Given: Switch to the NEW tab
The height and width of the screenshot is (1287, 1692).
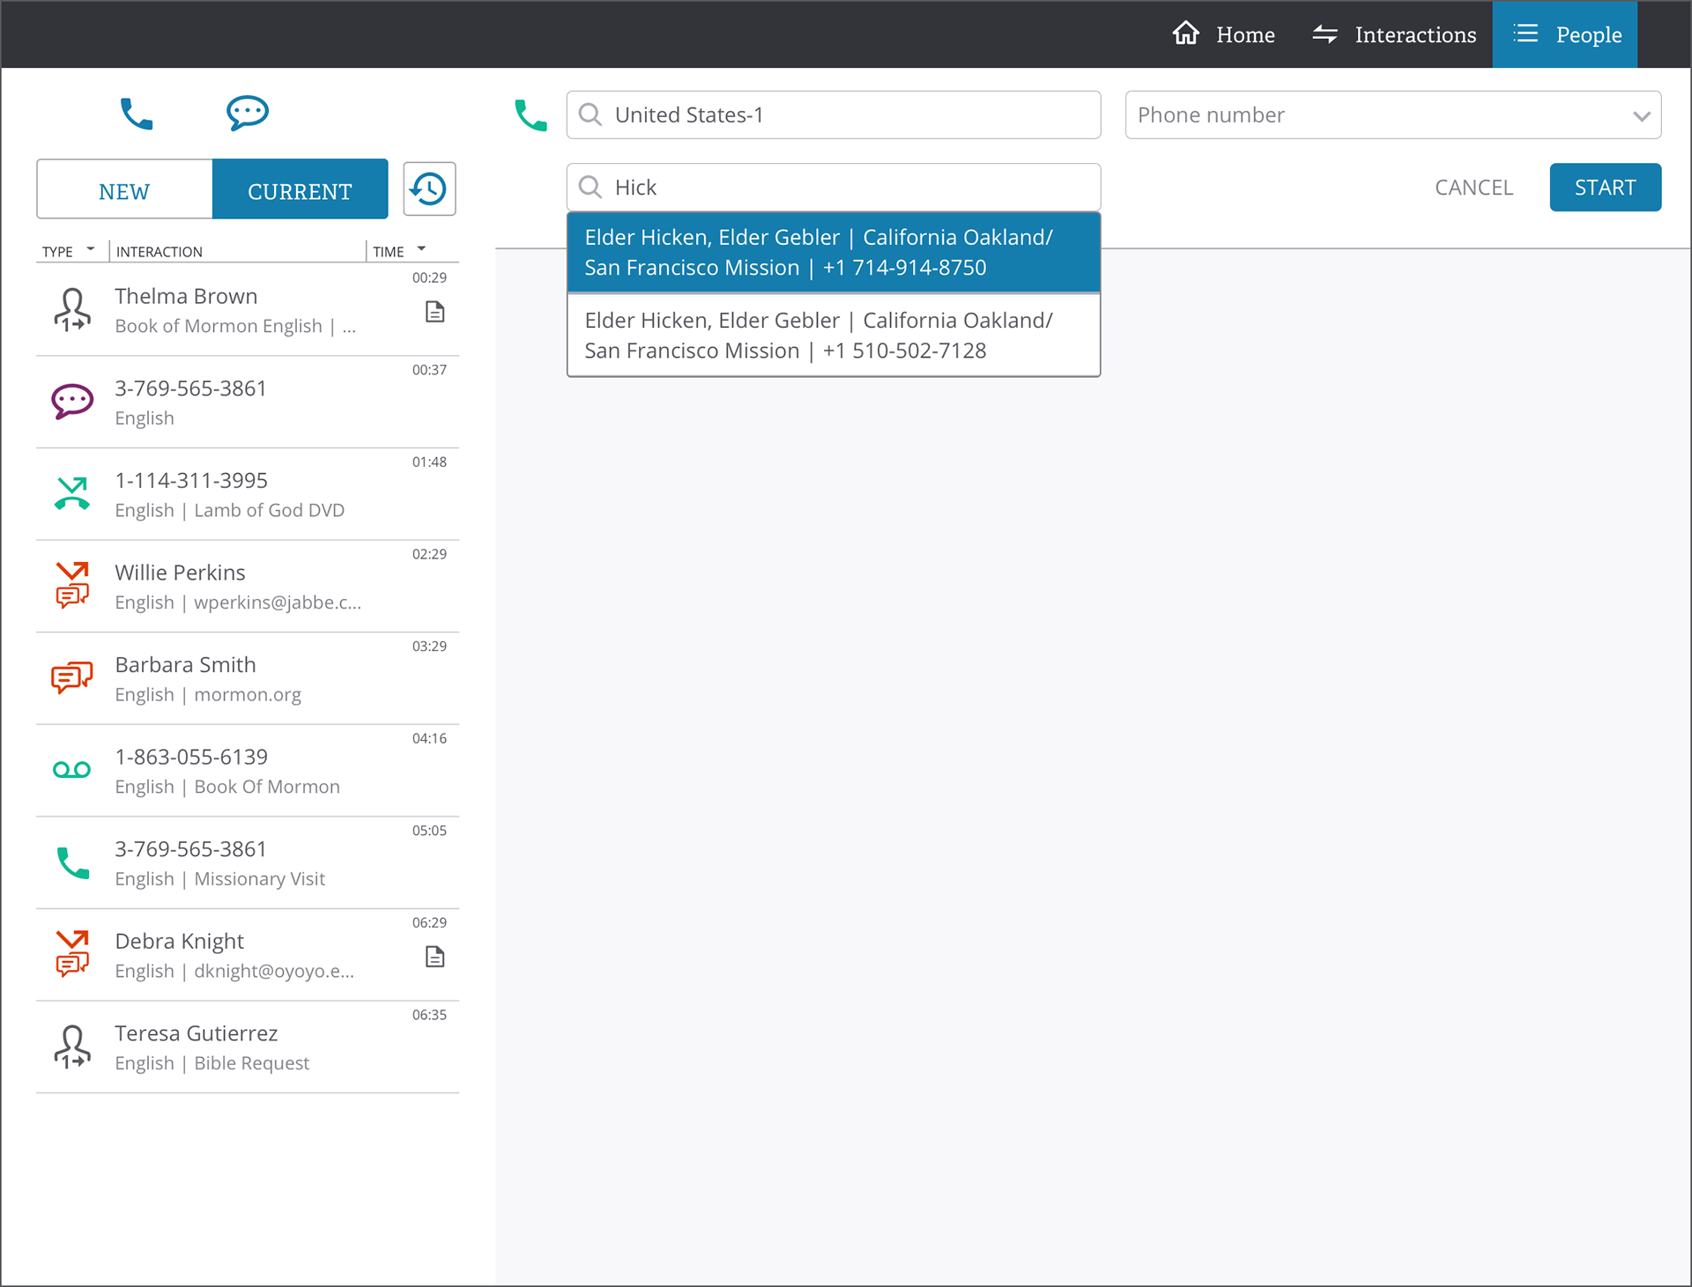Looking at the screenshot, I should pyautogui.click(x=124, y=189).
